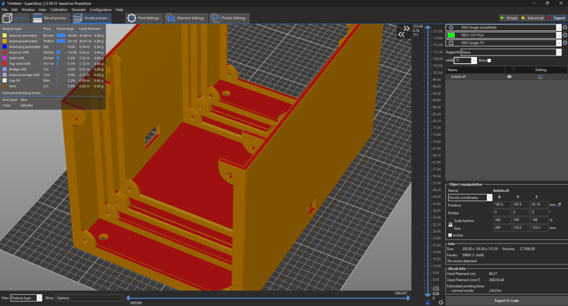Open the Print Settings tab
568x306 pixels.
pyautogui.click(x=144, y=18)
